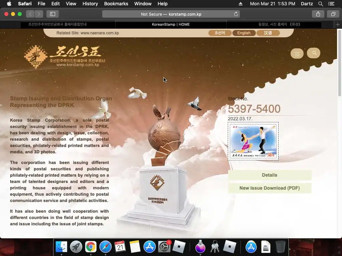342x256 pixels.
Task: Open Spotlight search in the menu bar
Action: (x=320, y=4)
